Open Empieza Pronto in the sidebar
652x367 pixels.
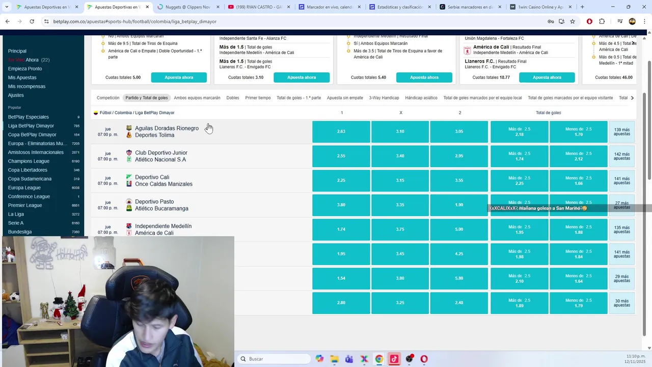pos(25,69)
